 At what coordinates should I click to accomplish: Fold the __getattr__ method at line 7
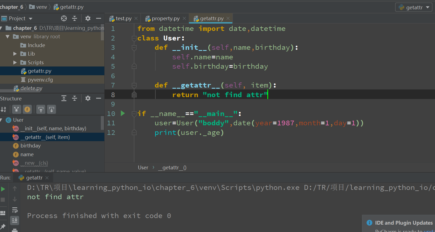134,85
